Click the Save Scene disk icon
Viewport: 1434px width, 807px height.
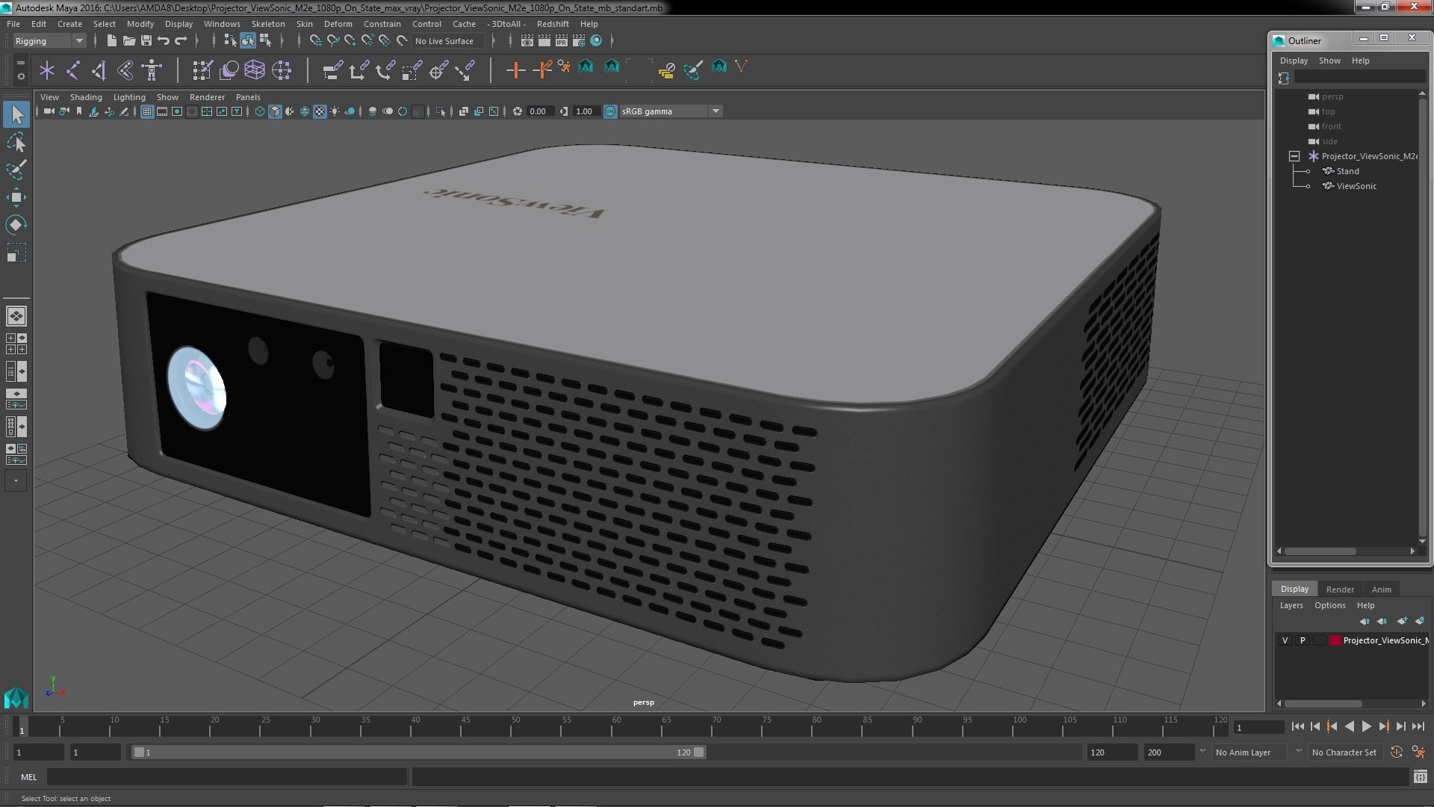146,40
